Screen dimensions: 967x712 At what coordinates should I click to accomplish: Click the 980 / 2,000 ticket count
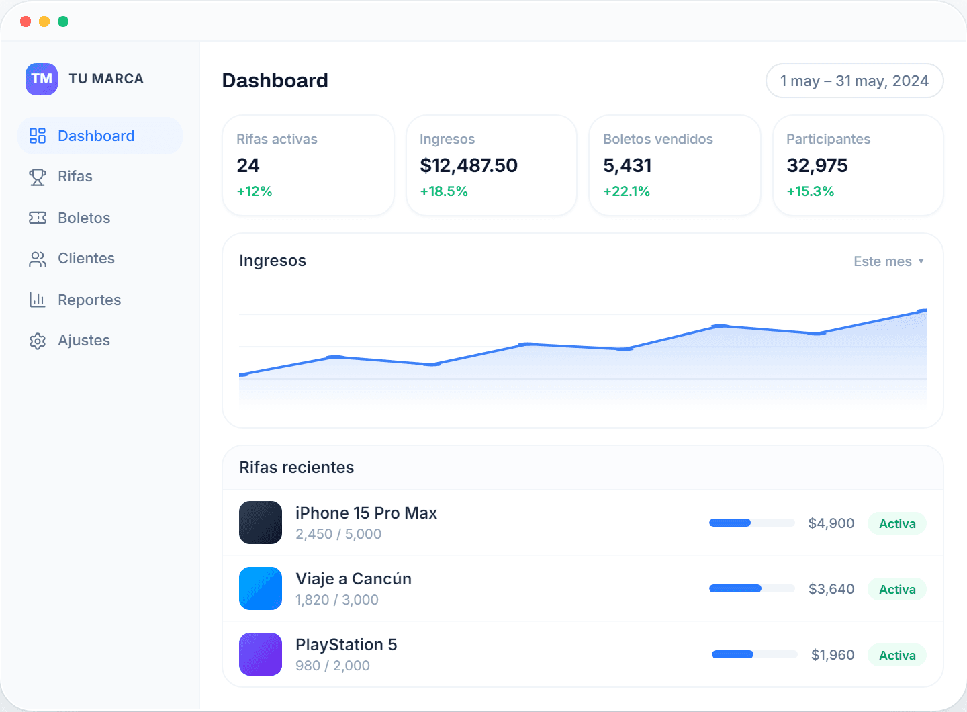[x=332, y=666]
